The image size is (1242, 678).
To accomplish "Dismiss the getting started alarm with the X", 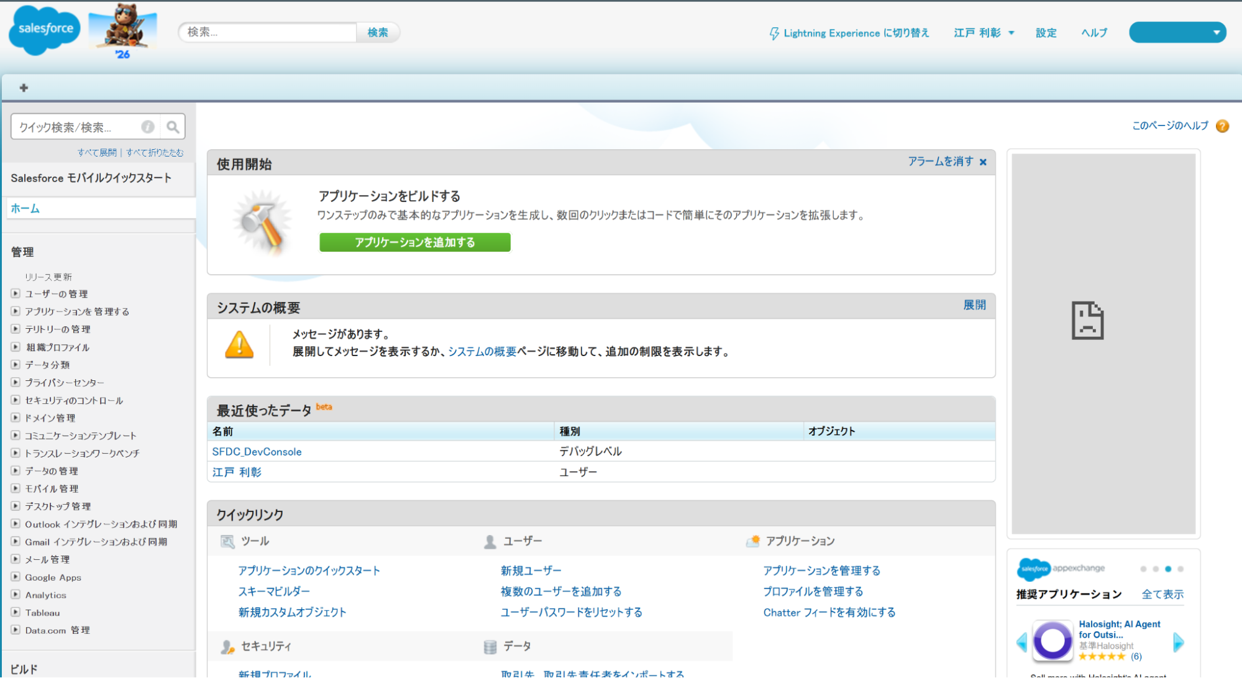I will (983, 162).
